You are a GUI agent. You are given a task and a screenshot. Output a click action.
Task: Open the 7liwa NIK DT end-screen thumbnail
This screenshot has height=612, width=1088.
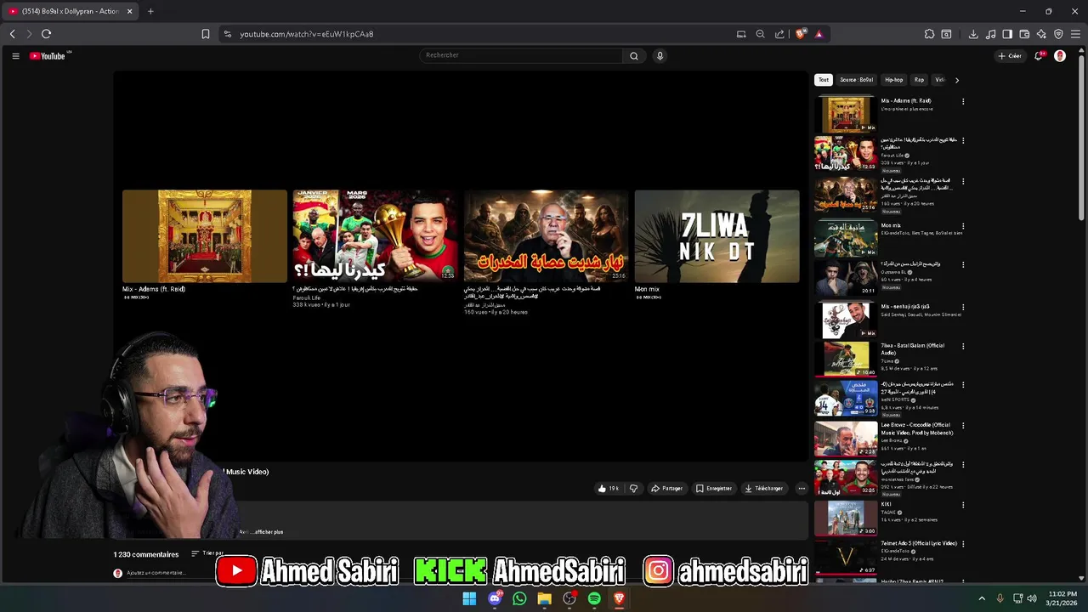pos(717,236)
